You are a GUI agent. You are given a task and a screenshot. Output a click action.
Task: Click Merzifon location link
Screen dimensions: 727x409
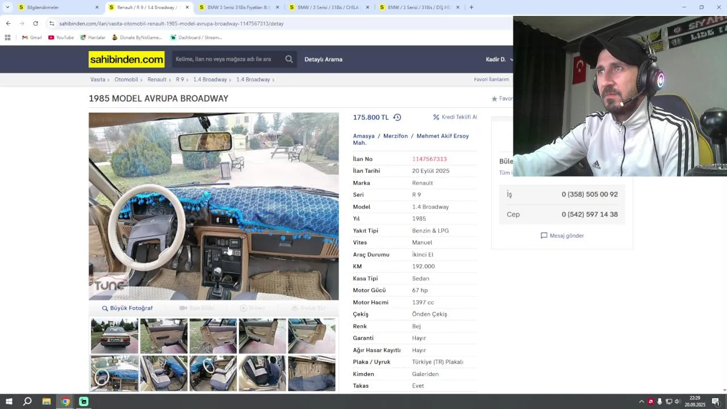(395, 136)
